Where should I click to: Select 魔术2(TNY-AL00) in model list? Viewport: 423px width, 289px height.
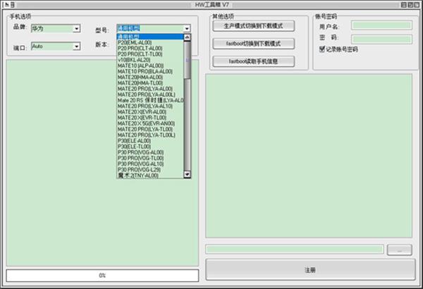pyautogui.click(x=150, y=176)
